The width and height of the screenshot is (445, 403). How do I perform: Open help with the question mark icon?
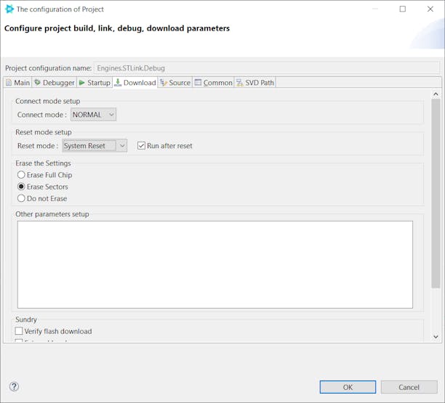[x=14, y=386]
